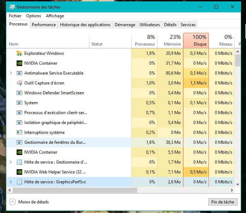This screenshot has width=246, height=213.
Task: Open the Options menu
Action: 34,16
